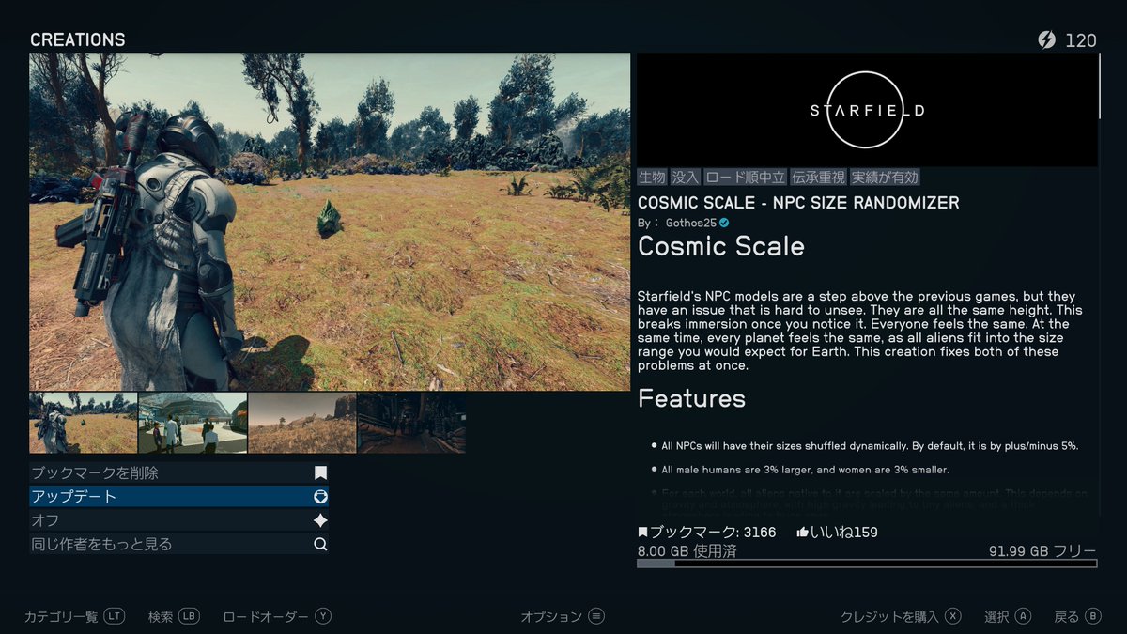Image resolution: width=1127 pixels, height=634 pixels.
Task: Click the sparkle icon in オフ row
Action: point(320,520)
